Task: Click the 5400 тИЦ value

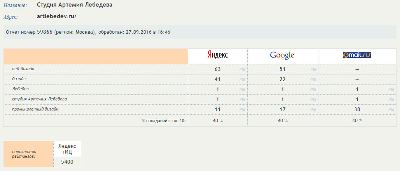Action: (x=67, y=162)
